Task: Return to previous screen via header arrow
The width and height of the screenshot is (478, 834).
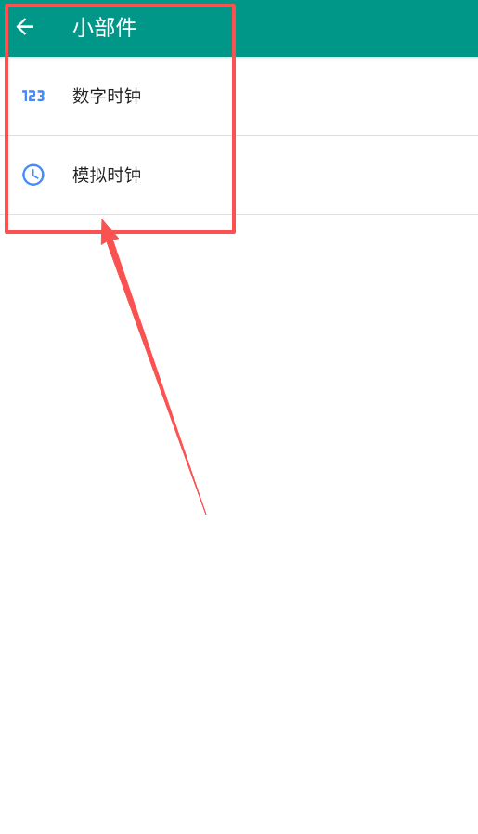Action: [x=25, y=27]
